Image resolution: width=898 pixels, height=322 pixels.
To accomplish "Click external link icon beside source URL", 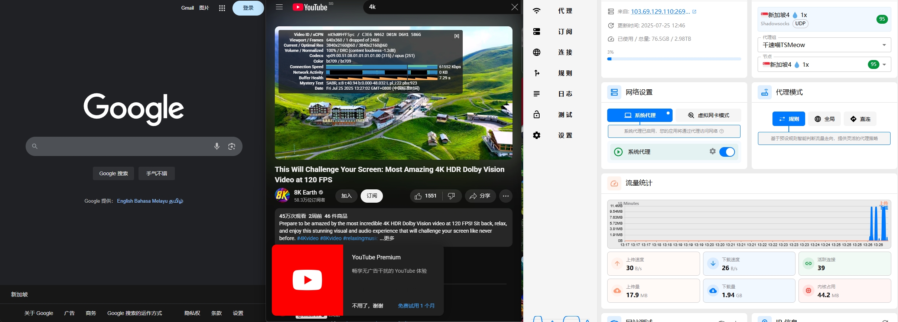I will [x=694, y=11].
